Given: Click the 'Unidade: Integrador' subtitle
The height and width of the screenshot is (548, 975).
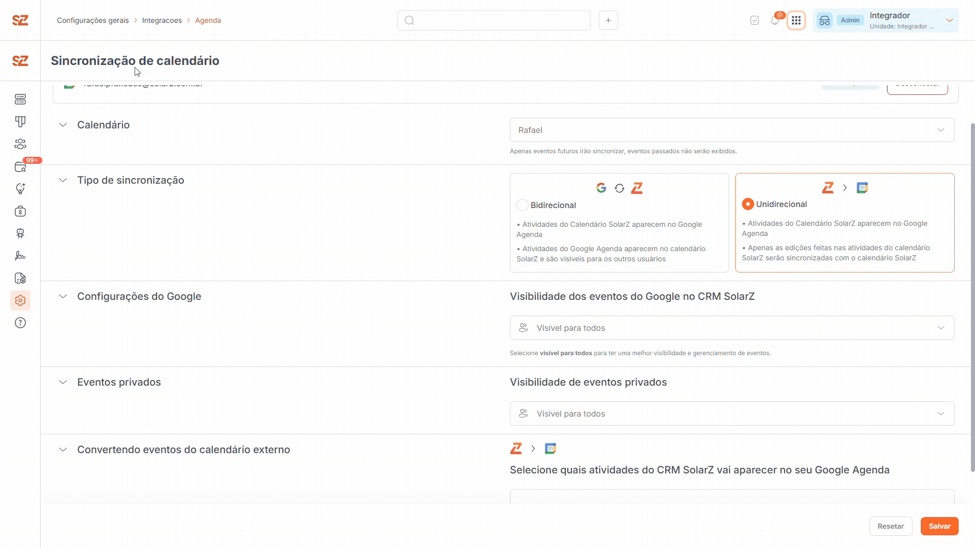Looking at the screenshot, I should (x=901, y=26).
